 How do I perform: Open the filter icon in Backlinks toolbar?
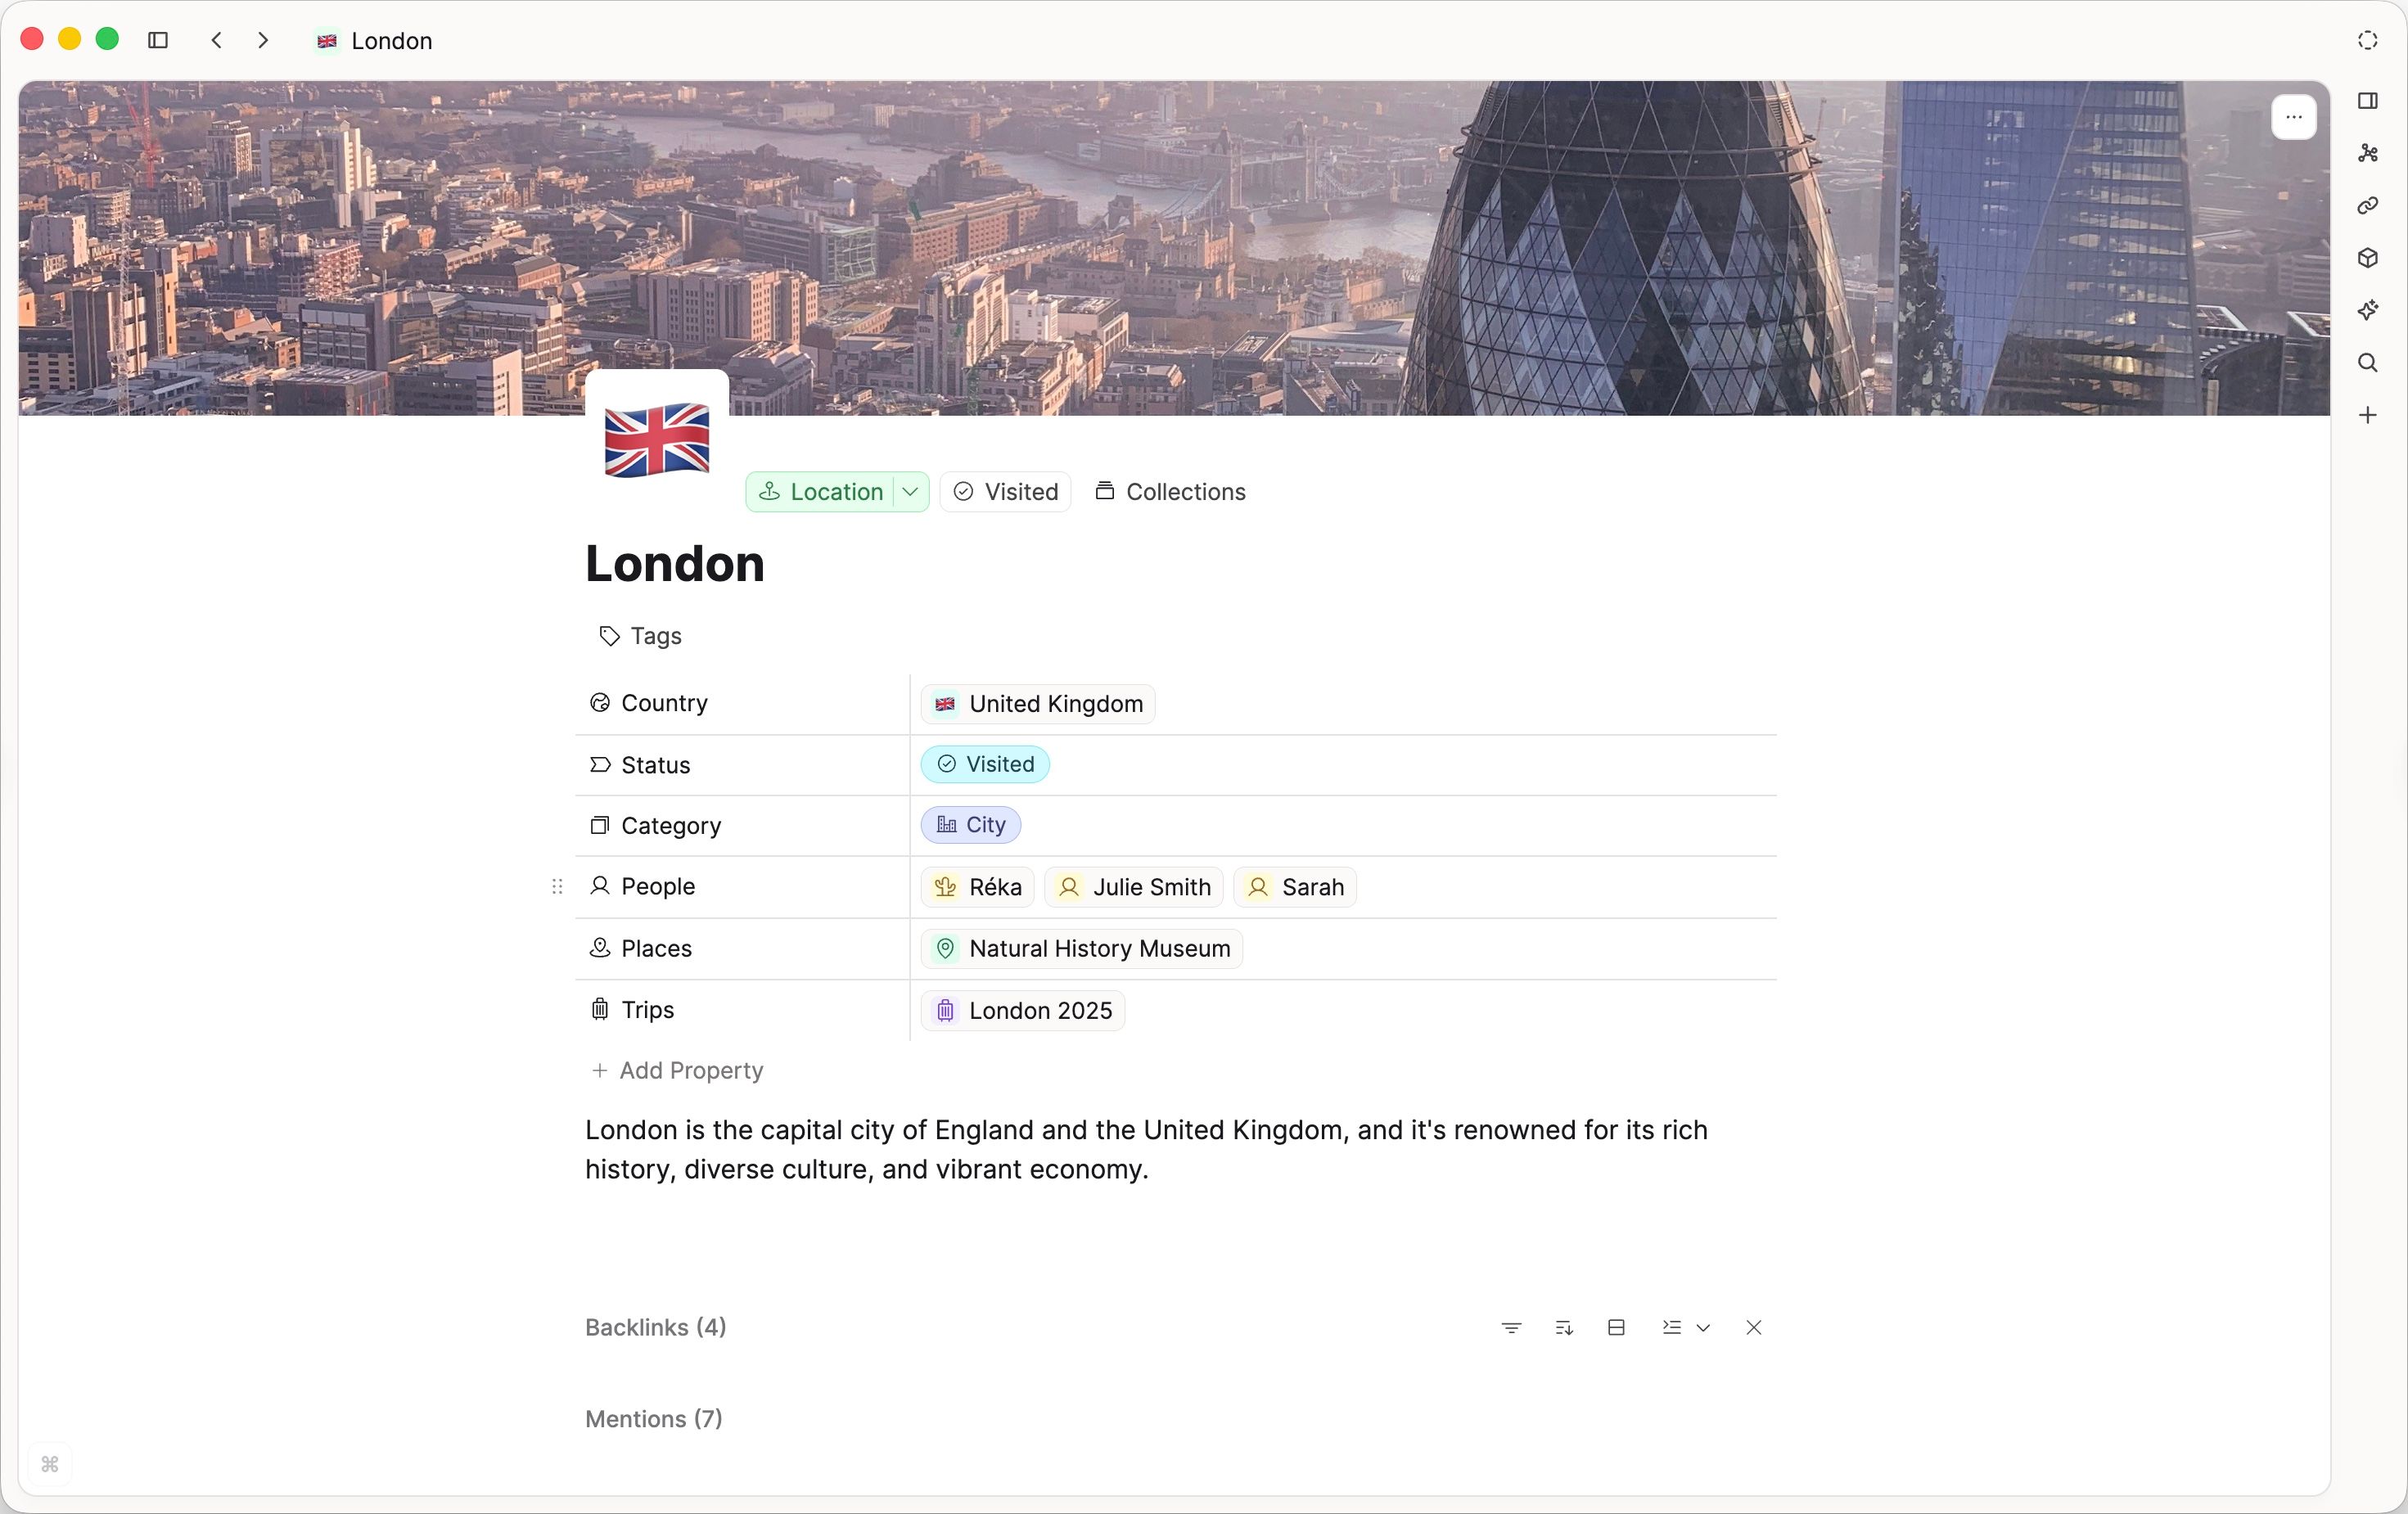point(1511,1328)
